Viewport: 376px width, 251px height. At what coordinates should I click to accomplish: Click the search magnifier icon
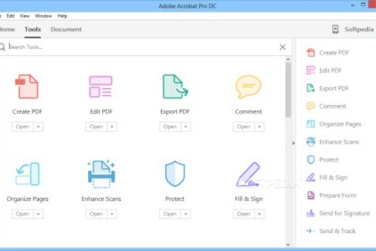[x=2, y=47]
